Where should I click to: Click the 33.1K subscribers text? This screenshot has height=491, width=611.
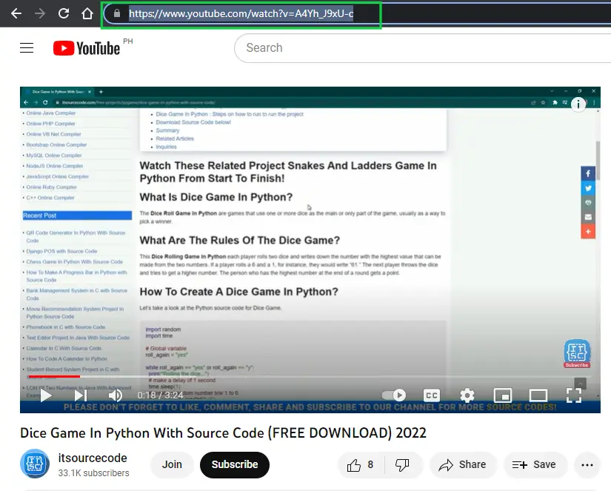tap(93, 473)
